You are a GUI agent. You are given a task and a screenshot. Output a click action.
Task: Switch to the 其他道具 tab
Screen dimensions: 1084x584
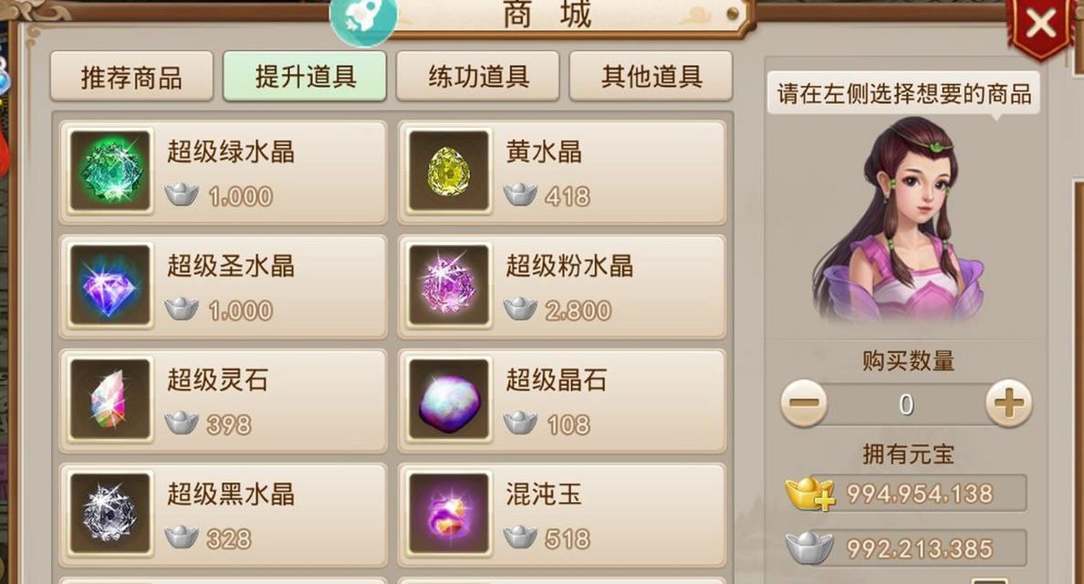pyautogui.click(x=651, y=76)
